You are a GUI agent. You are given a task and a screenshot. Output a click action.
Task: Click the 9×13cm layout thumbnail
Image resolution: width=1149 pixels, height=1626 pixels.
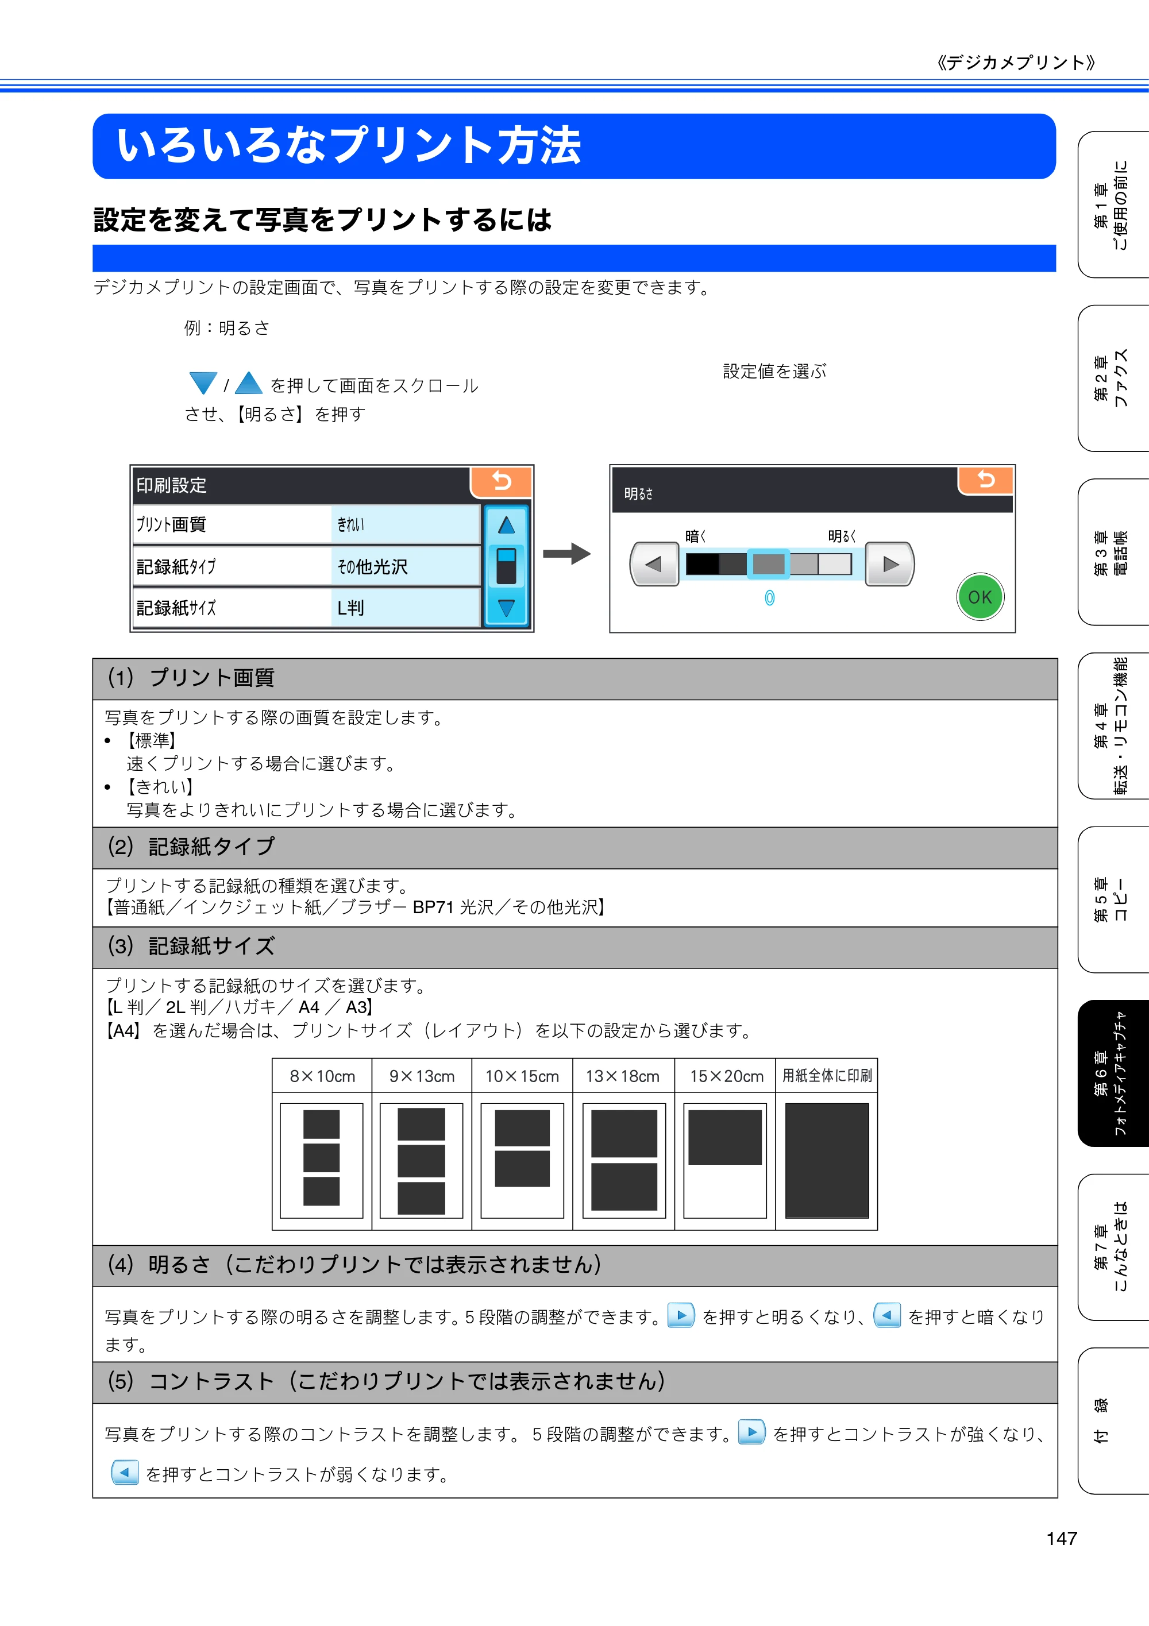point(422,1160)
